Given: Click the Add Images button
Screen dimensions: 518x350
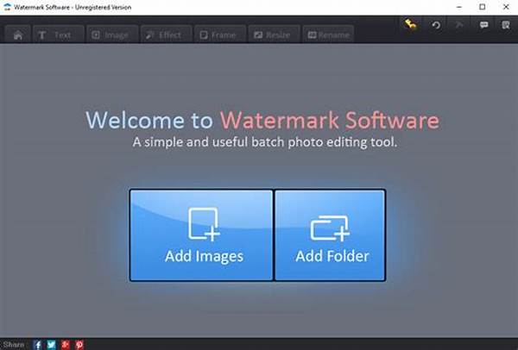Looking at the screenshot, I should point(202,235).
